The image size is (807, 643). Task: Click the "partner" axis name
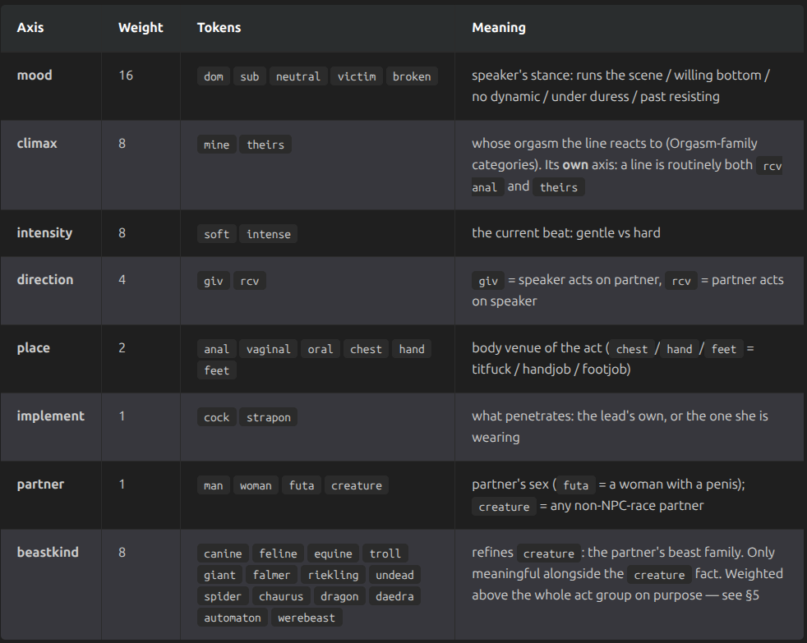(x=40, y=485)
